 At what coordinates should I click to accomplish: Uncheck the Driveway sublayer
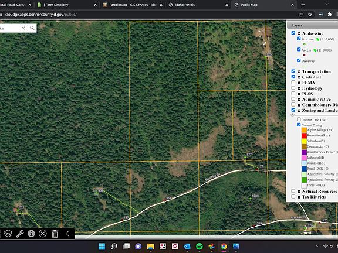299,60
